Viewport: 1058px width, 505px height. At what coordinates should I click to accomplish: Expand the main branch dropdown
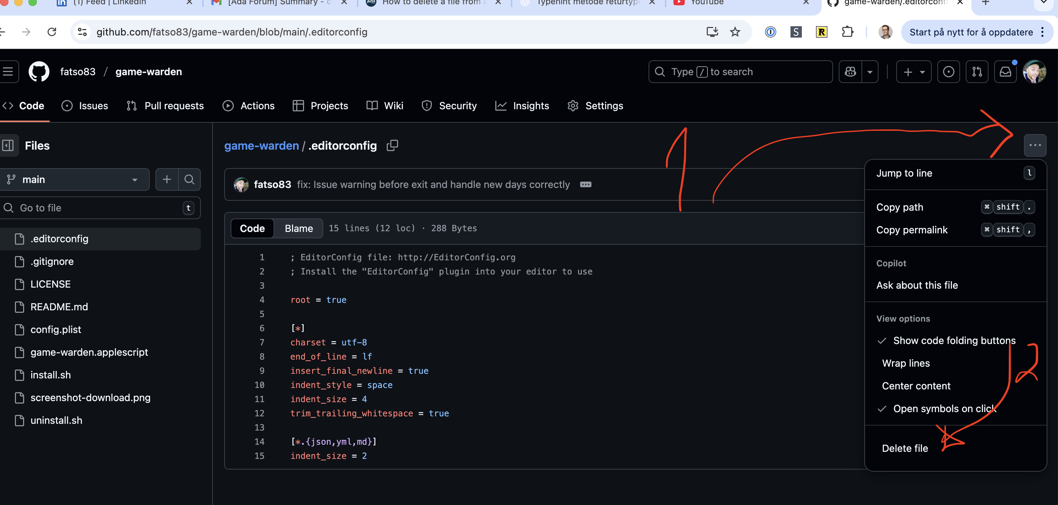coord(75,179)
